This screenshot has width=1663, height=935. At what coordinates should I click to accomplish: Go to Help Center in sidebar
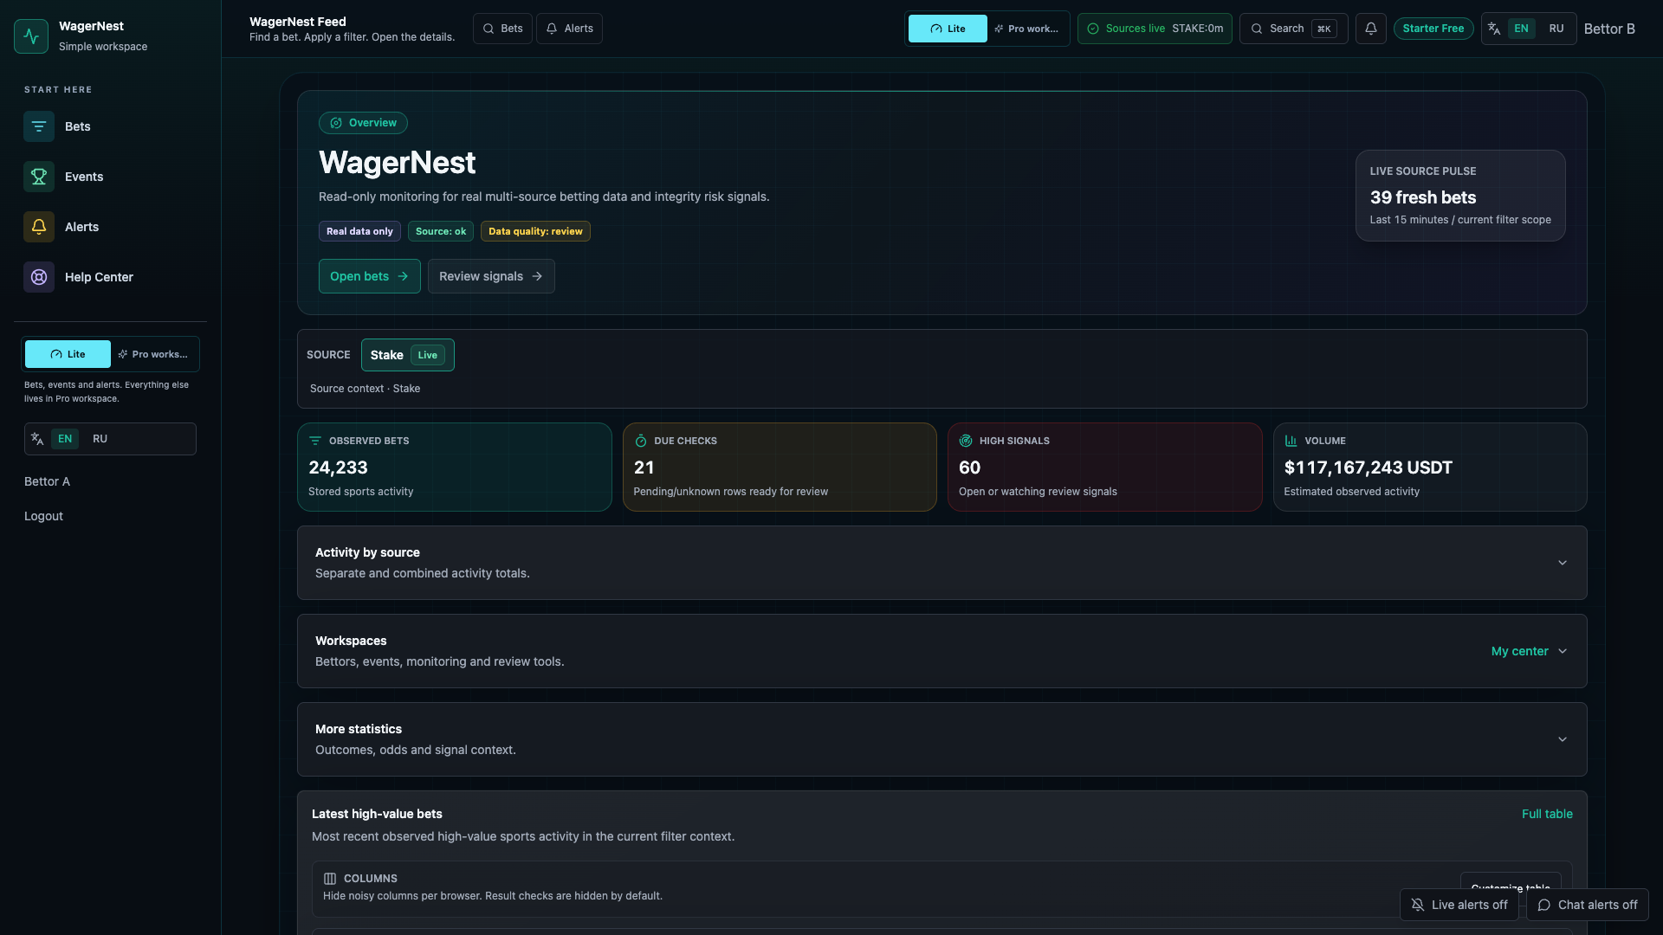[x=110, y=277]
